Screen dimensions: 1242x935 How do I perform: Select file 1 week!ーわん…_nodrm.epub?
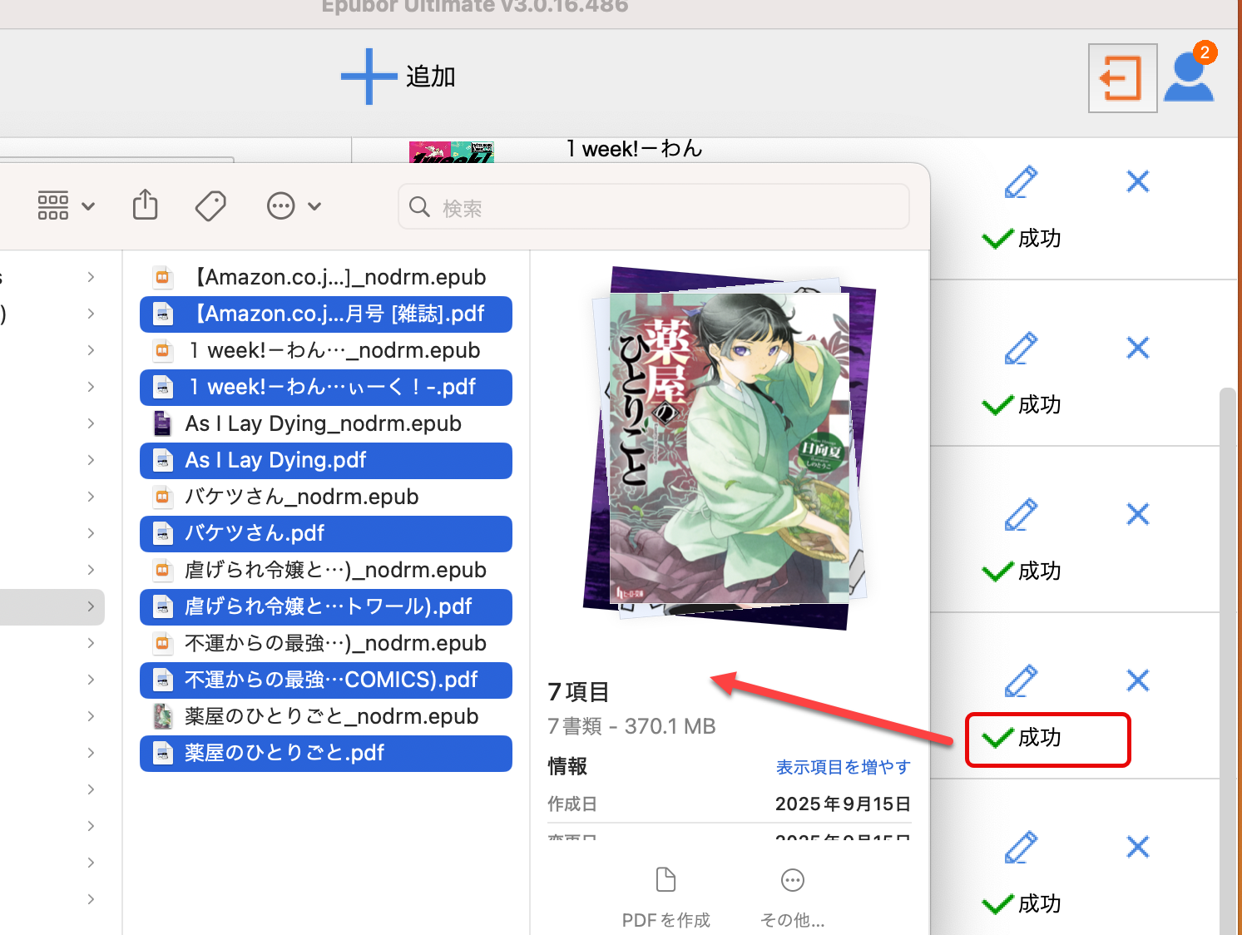(326, 350)
